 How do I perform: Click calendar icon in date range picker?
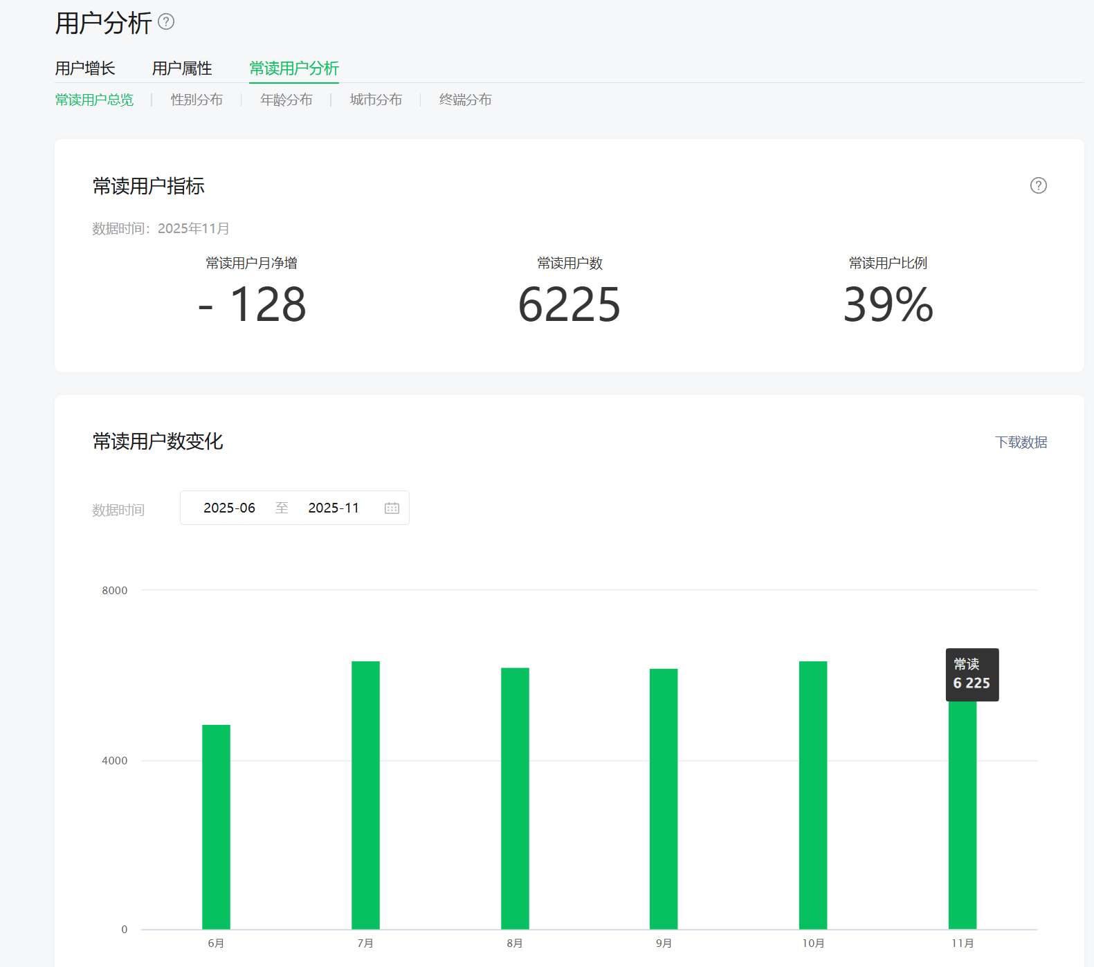click(392, 508)
